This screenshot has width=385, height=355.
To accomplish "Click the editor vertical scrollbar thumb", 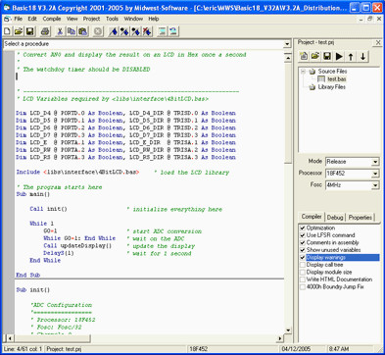I will click(x=288, y=113).
